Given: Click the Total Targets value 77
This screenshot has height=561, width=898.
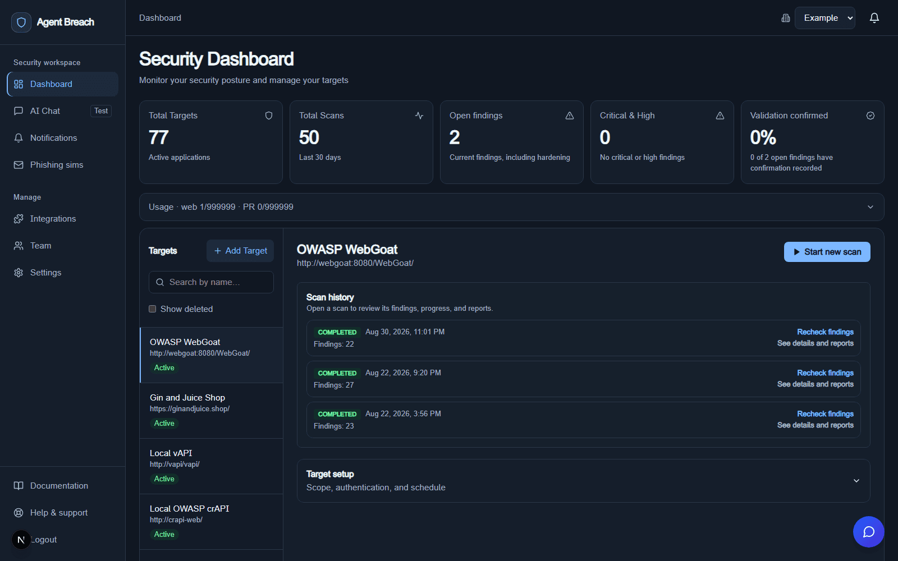Looking at the screenshot, I should click(159, 137).
